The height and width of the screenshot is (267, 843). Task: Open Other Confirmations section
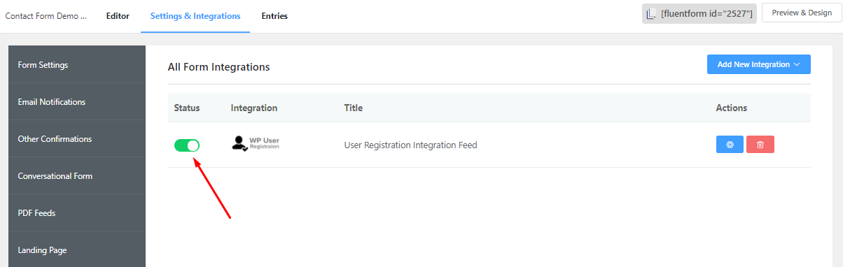pos(77,139)
